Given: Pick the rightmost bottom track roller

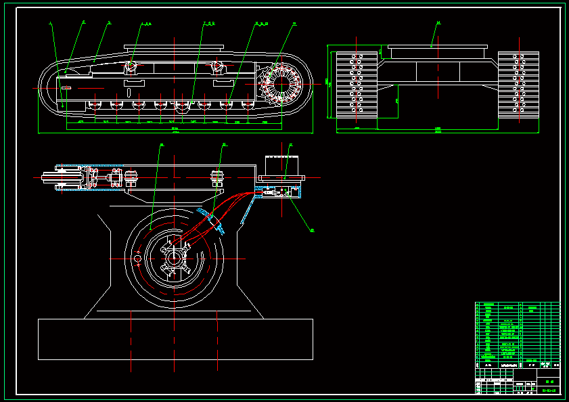Looking at the screenshot, I should coord(248,105).
